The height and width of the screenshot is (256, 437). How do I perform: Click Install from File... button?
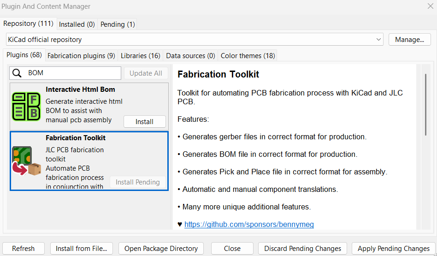[82, 249]
